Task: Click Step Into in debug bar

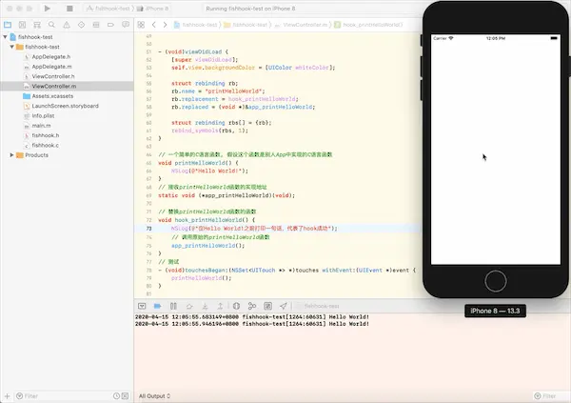Action: pos(205,306)
